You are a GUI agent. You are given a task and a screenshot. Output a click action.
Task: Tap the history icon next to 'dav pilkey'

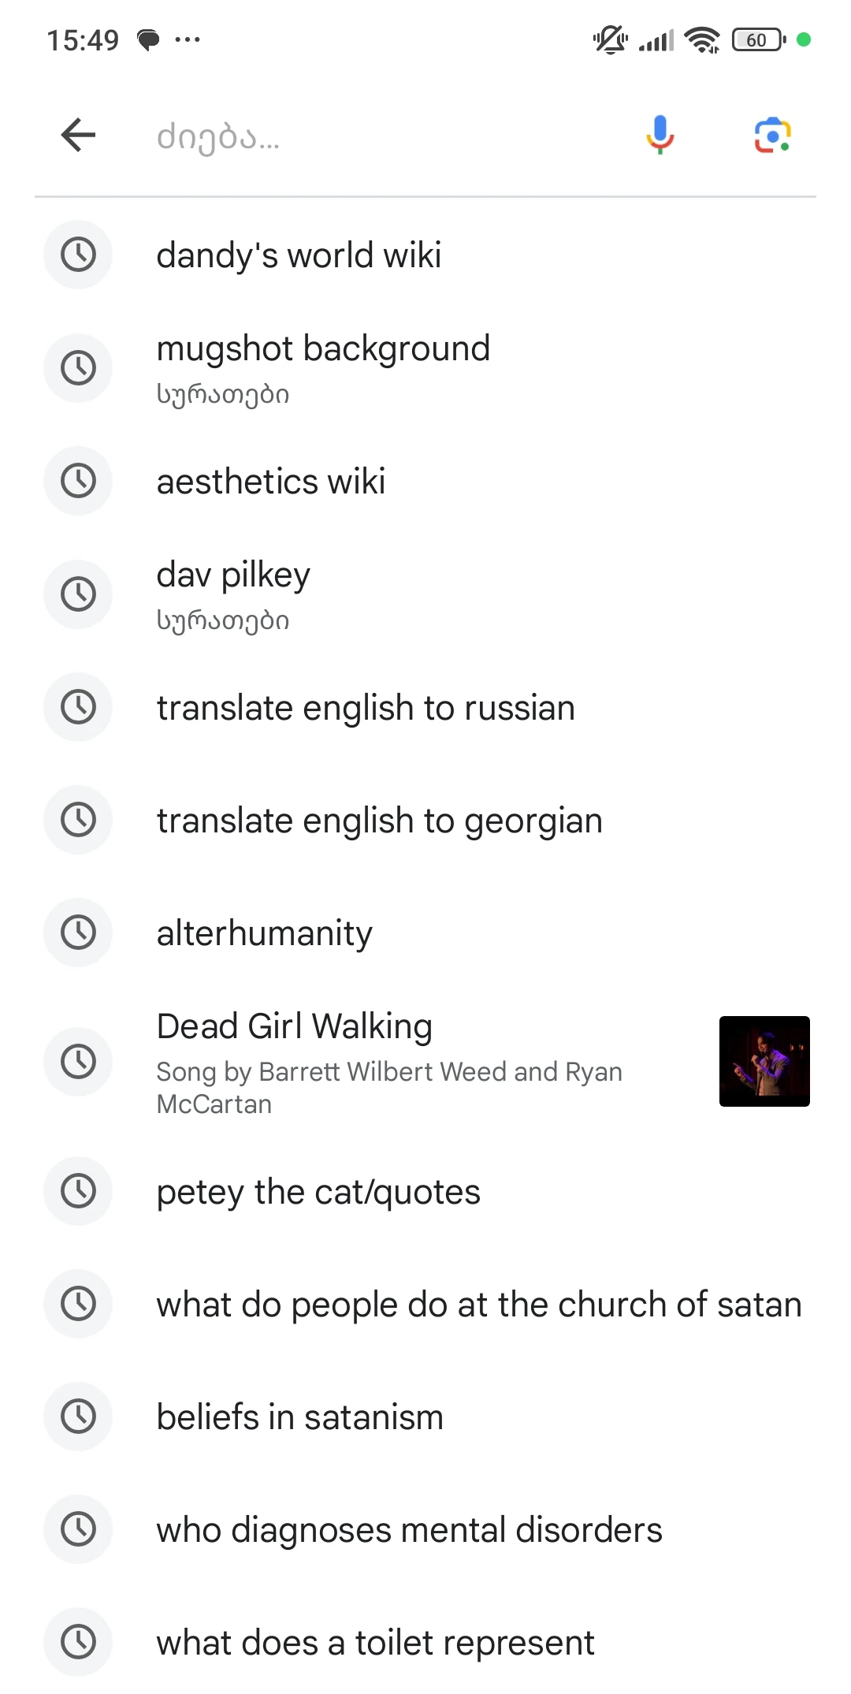click(77, 594)
